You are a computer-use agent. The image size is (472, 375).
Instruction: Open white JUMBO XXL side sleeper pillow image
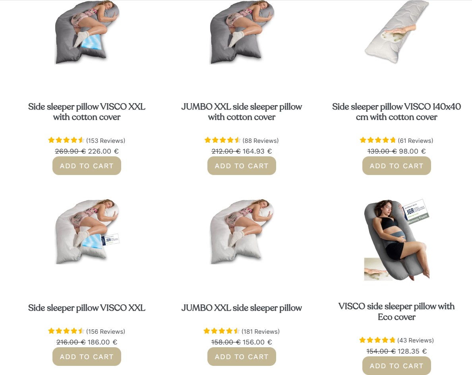click(242, 232)
